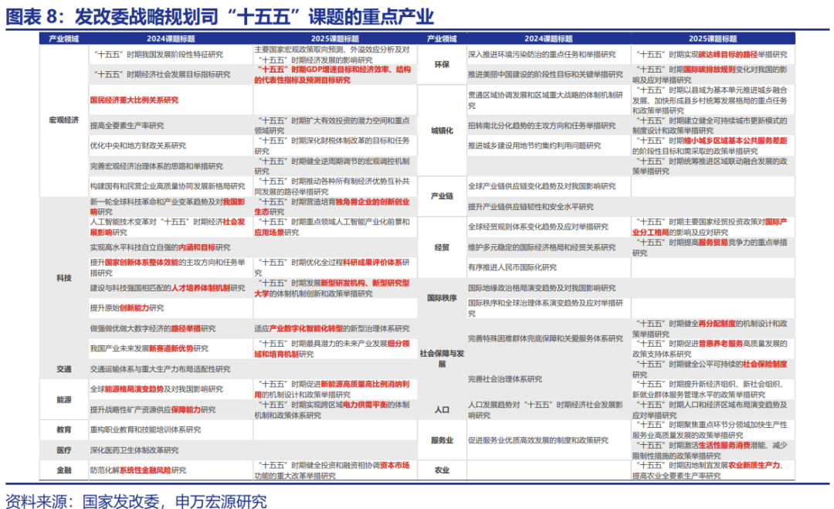Screen dimensions: 834x509
Task: Select the 深化医药卫生体制改革研究 entry
Action: coord(134,450)
